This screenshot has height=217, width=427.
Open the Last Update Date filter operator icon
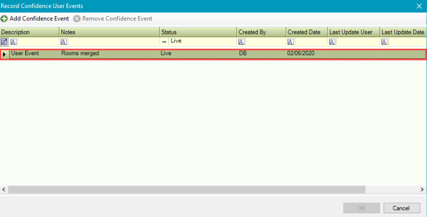[x=385, y=42]
